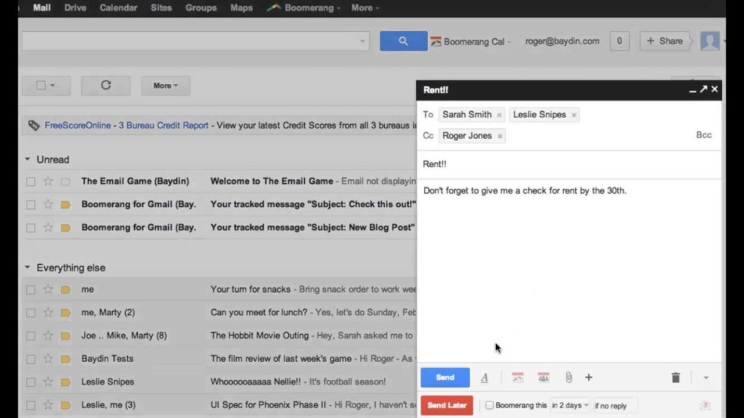Image resolution: width=744 pixels, height=418 pixels.
Task: Star The Email Game message
Action: click(48, 181)
